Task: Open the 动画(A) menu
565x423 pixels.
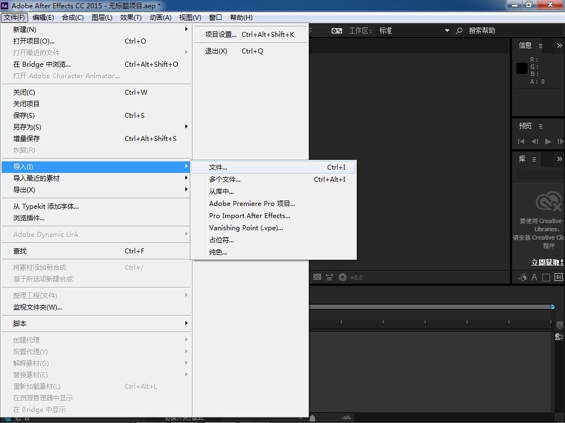Action: pos(161,18)
